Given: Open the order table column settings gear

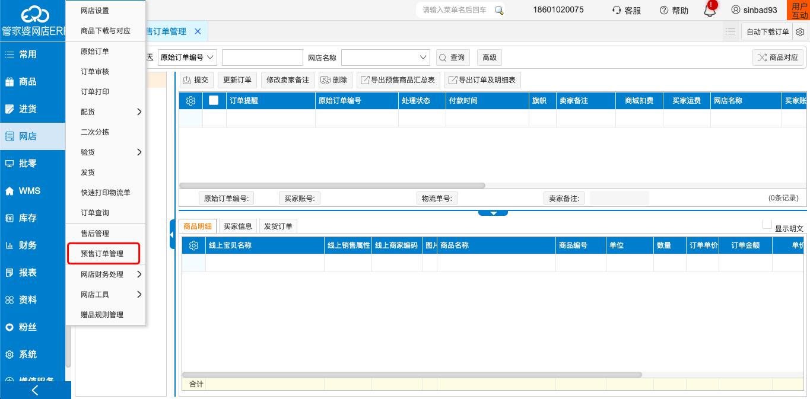Looking at the screenshot, I should click(x=190, y=101).
